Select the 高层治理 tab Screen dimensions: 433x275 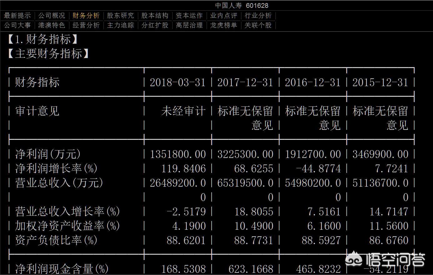(189, 25)
